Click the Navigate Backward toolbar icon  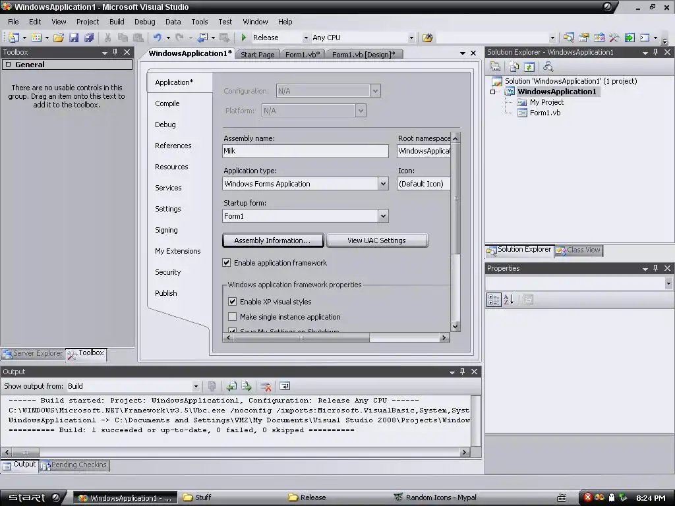[203, 38]
